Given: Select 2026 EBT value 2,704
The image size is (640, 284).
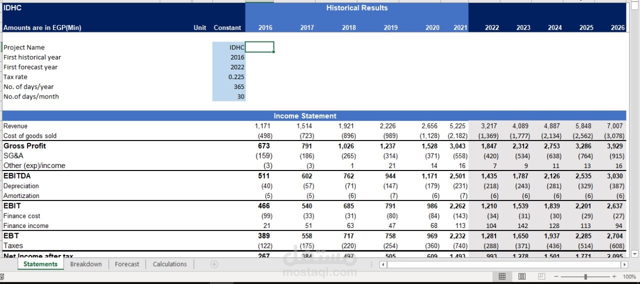Looking at the screenshot, I should pos(615,235).
